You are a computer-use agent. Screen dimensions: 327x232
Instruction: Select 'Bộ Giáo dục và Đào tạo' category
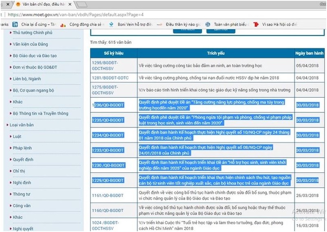click(35, 56)
